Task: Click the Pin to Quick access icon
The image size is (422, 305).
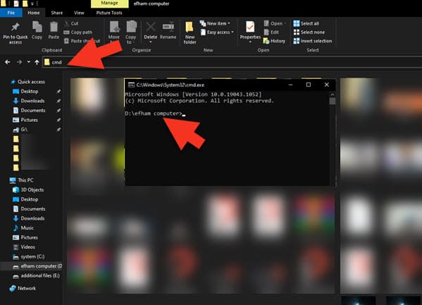Action: point(15,27)
